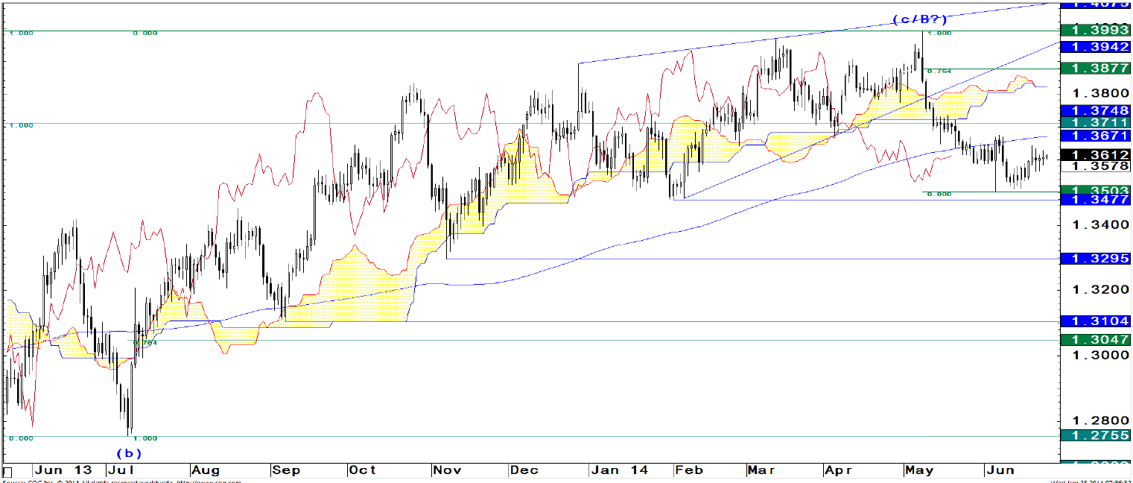Select the black 1.3612 current price label
The width and height of the screenshot is (1133, 483).
(1095, 155)
